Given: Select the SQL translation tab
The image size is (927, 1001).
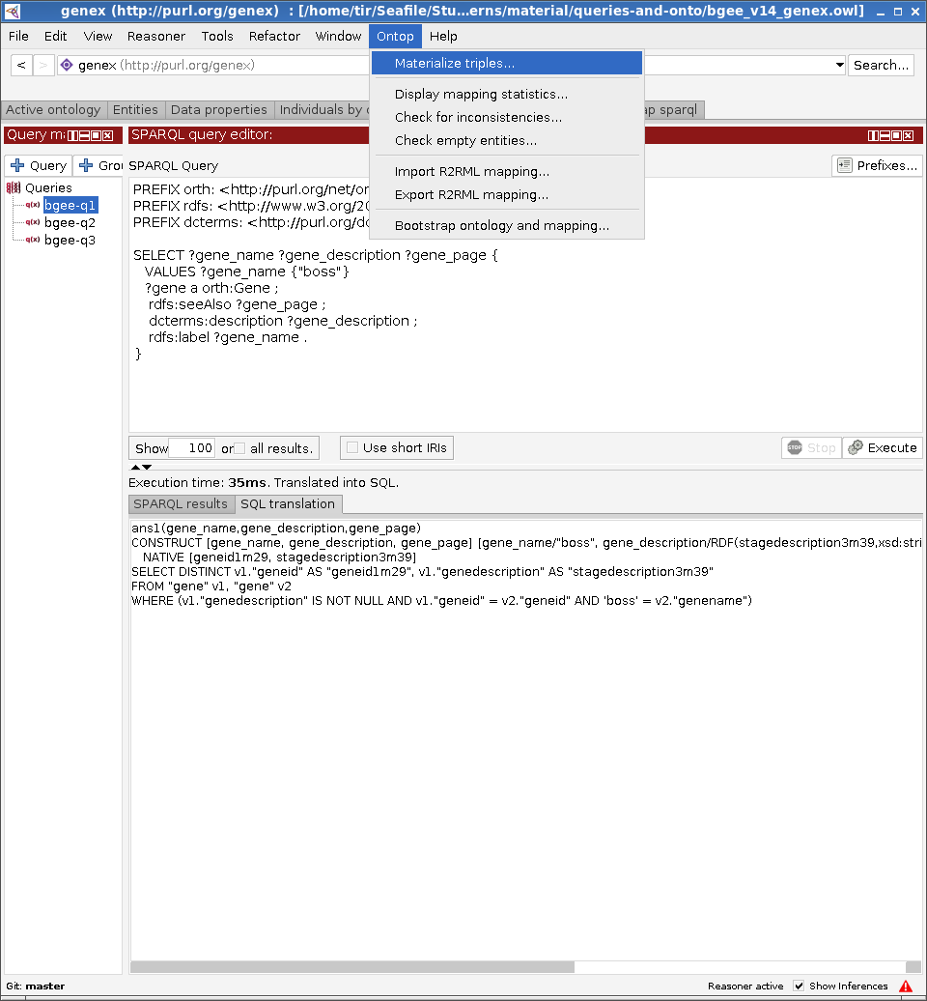Looking at the screenshot, I should pyautogui.click(x=288, y=504).
